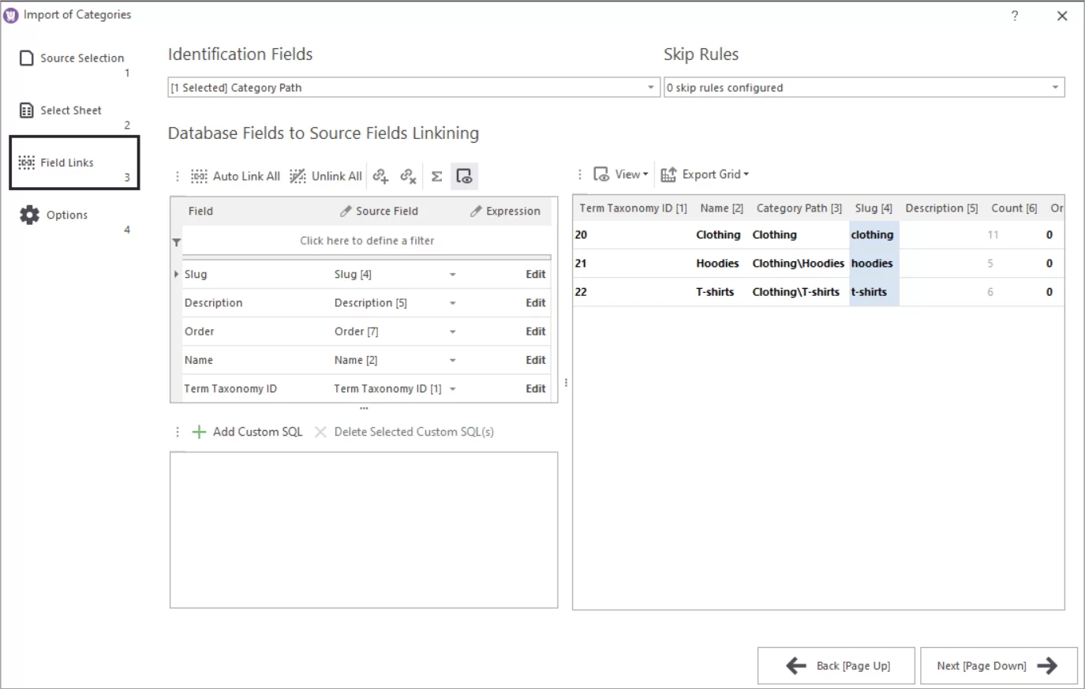
Task: Click the Unlink All icon
Action: click(x=325, y=176)
